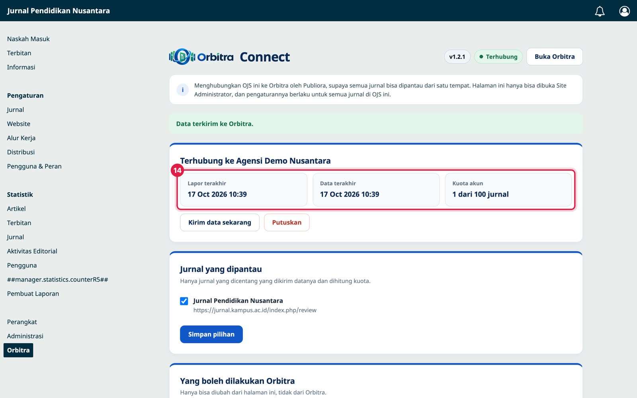Click the Buka Orbitra button

point(555,57)
